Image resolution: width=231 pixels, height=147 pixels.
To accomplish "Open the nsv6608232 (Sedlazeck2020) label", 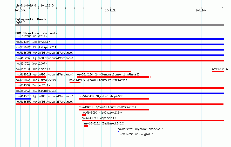I will pos(104,123).
